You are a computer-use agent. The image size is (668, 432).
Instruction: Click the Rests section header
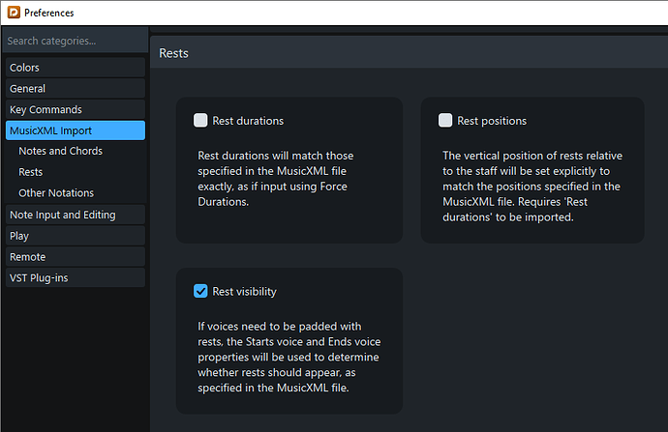(x=173, y=53)
